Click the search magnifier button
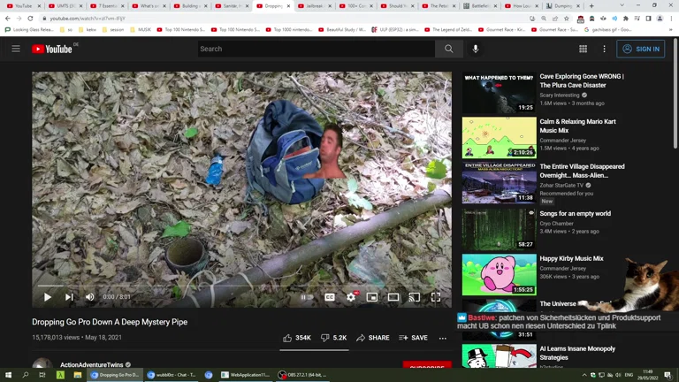The image size is (679, 382). pyautogui.click(x=448, y=49)
